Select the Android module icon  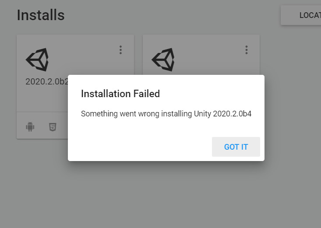30,126
